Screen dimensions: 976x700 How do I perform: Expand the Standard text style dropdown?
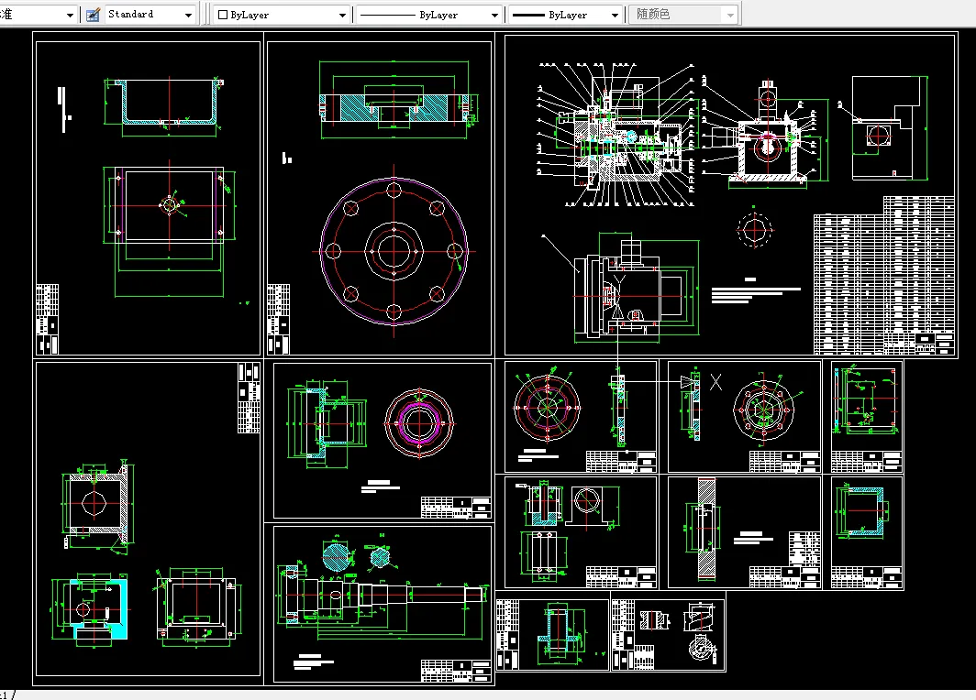[188, 15]
